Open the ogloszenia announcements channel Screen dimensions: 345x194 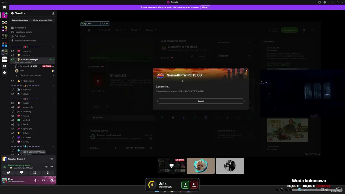(33, 107)
